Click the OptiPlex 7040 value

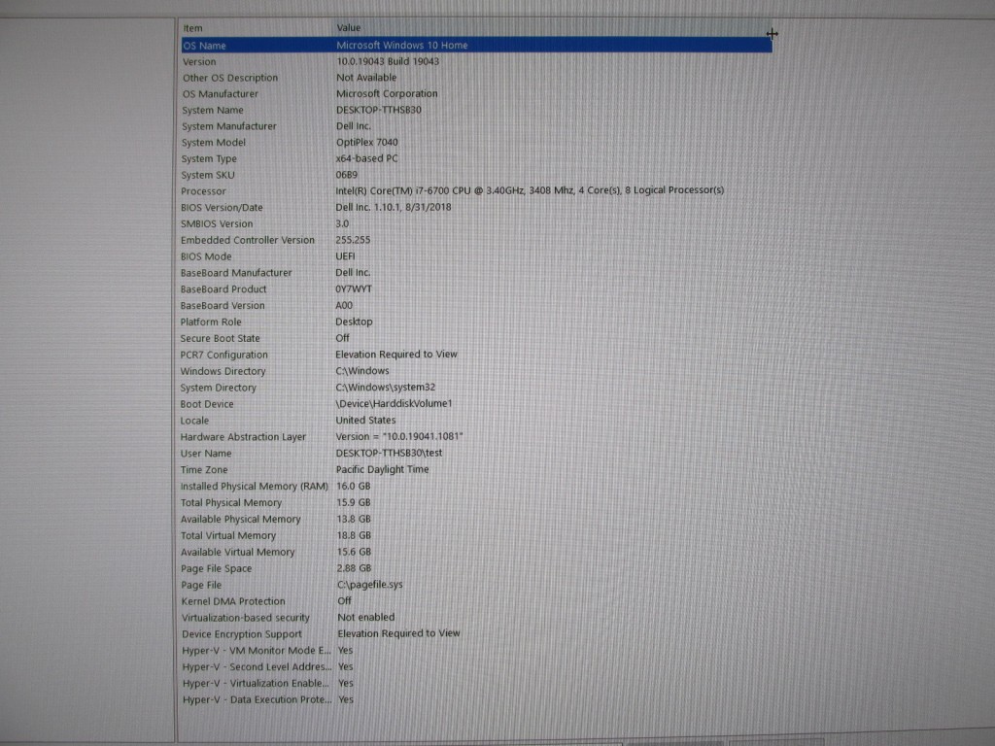click(366, 142)
